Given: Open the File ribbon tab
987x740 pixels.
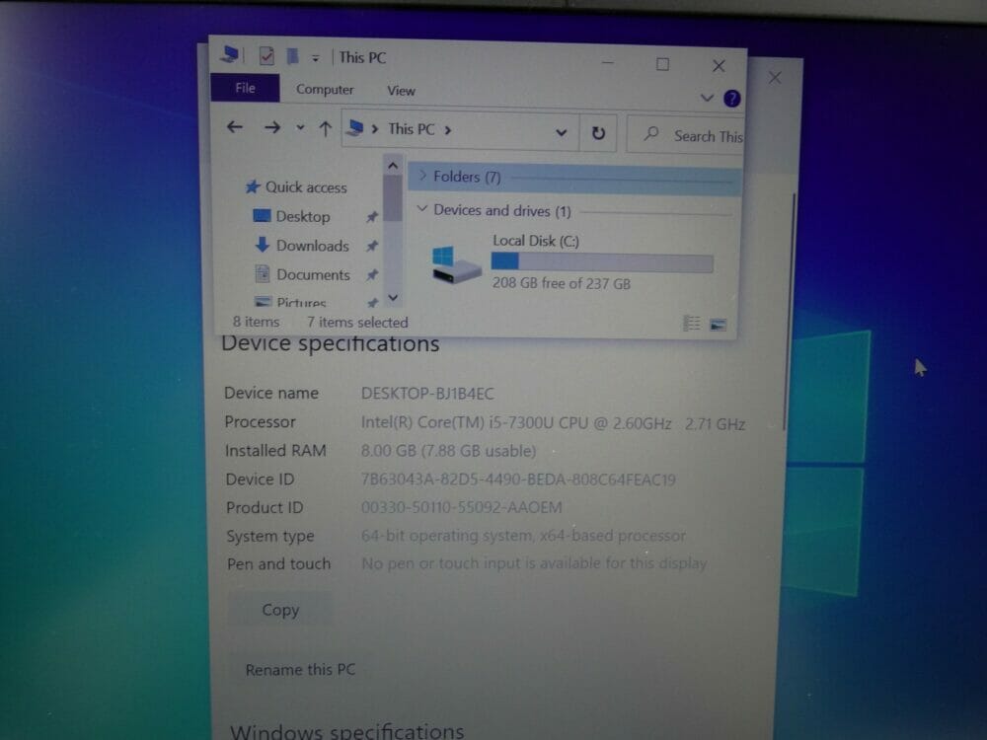Looking at the screenshot, I should coord(245,88).
